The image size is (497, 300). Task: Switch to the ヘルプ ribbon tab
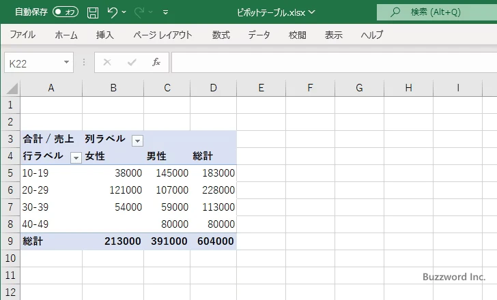coord(371,35)
